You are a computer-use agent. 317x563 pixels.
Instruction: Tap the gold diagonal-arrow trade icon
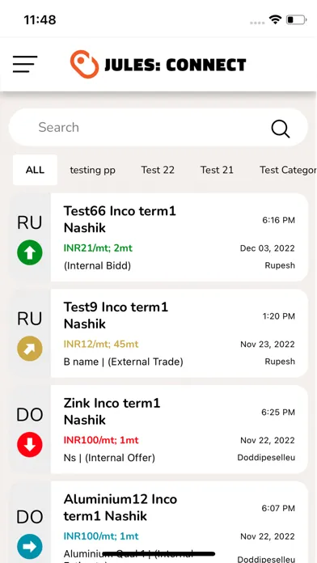coord(30,349)
